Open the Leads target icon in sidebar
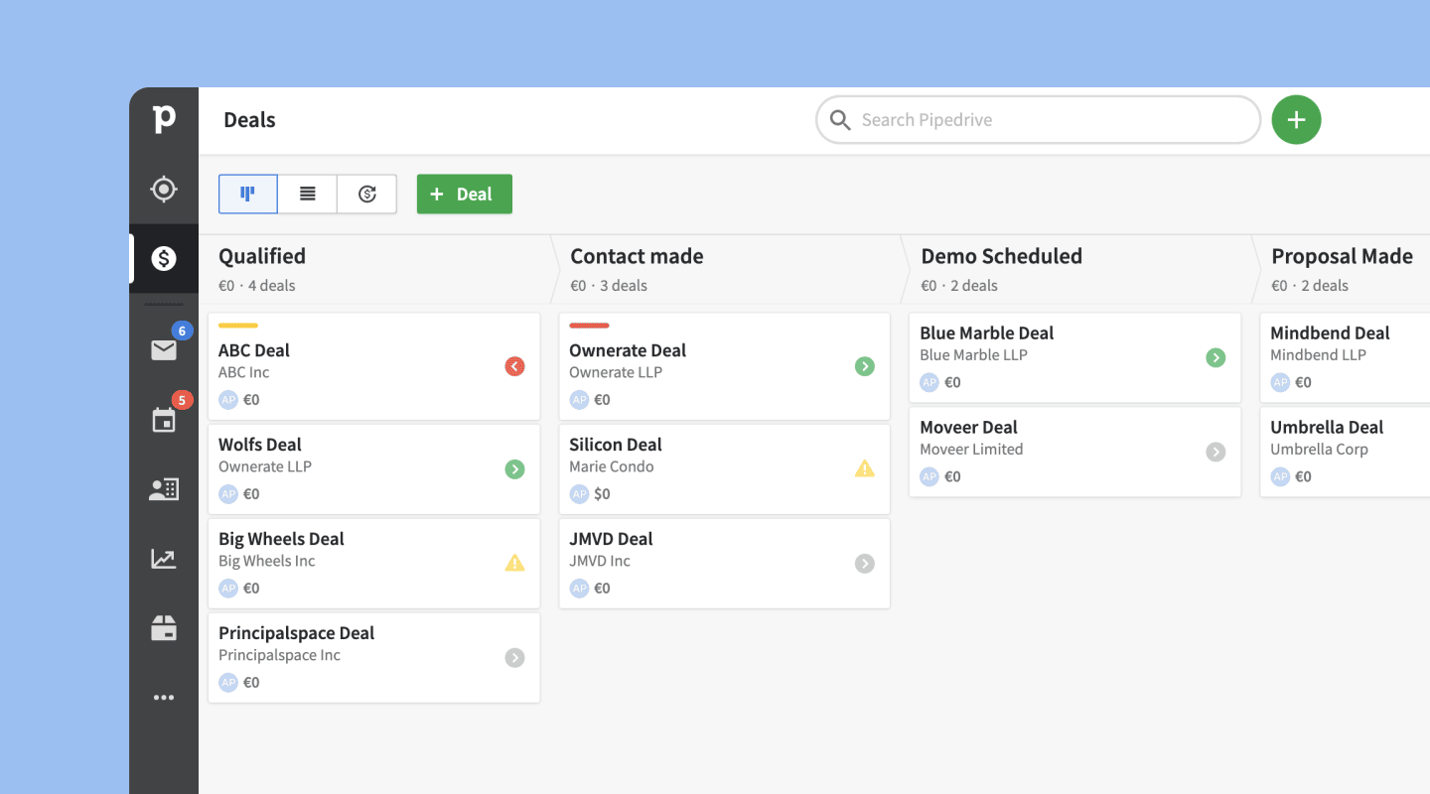Image resolution: width=1430 pixels, height=794 pixels. coord(164,189)
